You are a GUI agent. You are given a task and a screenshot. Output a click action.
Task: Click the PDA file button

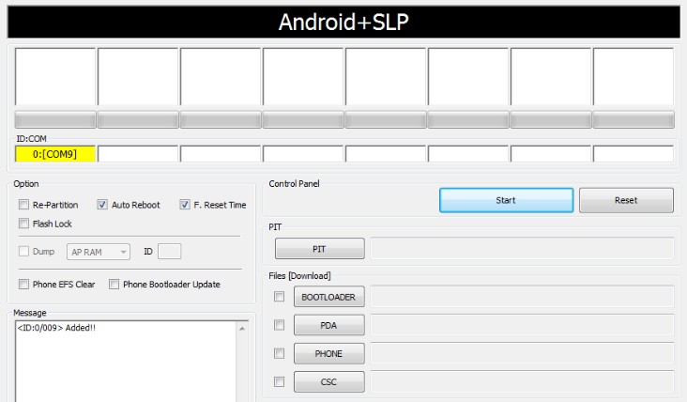[x=328, y=325]
